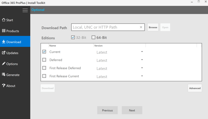Click the About question mark icon

point(4,86)
